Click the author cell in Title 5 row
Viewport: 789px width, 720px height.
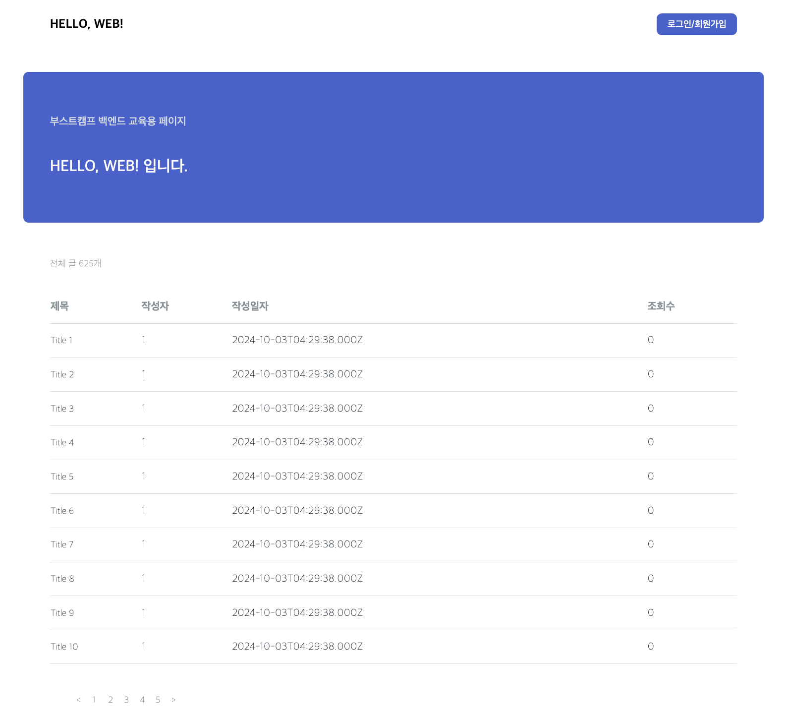[144, 476]
